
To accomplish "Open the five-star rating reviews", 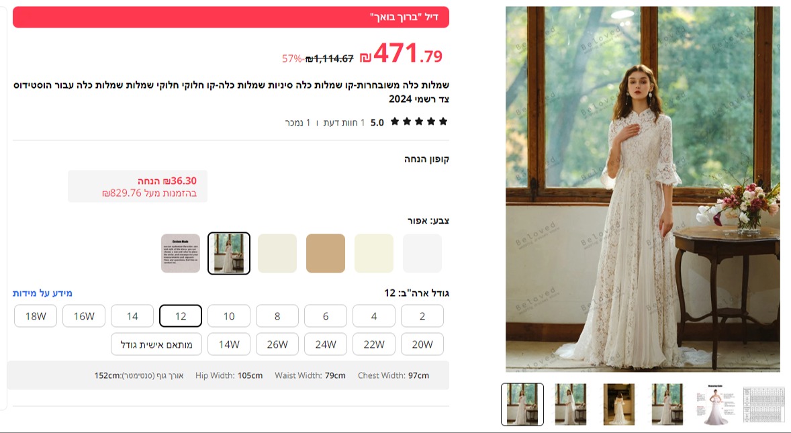I will point(419,122).
